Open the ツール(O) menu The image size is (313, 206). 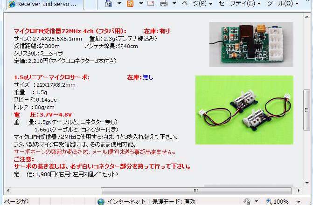[283, 3]
